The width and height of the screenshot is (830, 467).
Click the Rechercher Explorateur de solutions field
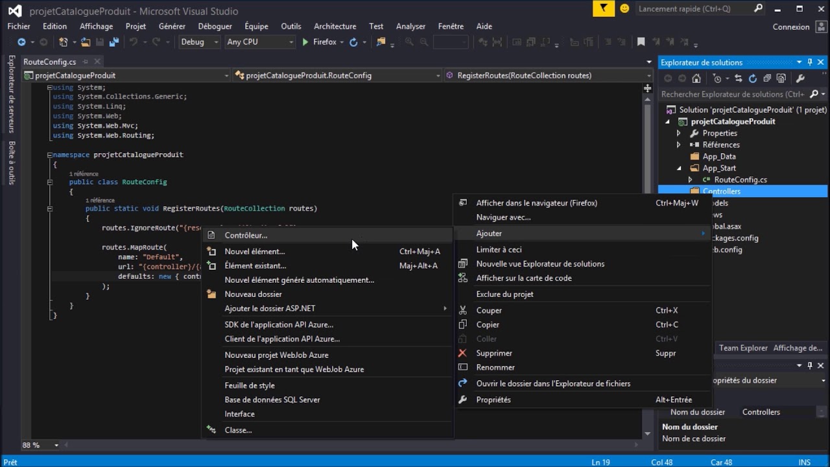733,94
